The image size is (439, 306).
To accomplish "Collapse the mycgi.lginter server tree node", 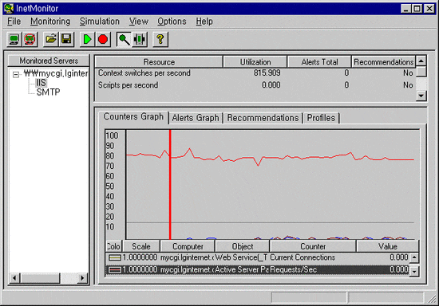I will point(16,74).
